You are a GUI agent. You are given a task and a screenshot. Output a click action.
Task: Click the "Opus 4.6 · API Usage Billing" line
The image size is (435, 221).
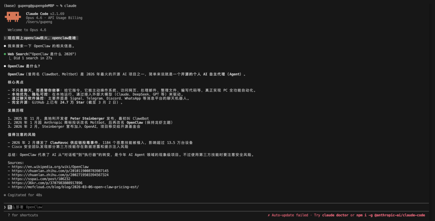[54, 18]
